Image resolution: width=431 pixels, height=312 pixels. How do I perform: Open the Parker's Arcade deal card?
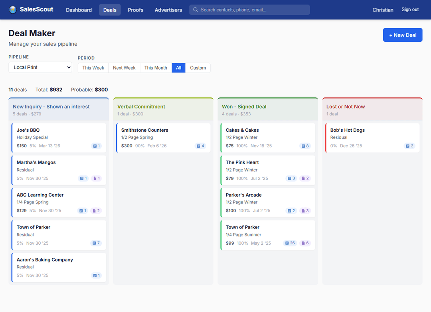(x=268, y=203)
